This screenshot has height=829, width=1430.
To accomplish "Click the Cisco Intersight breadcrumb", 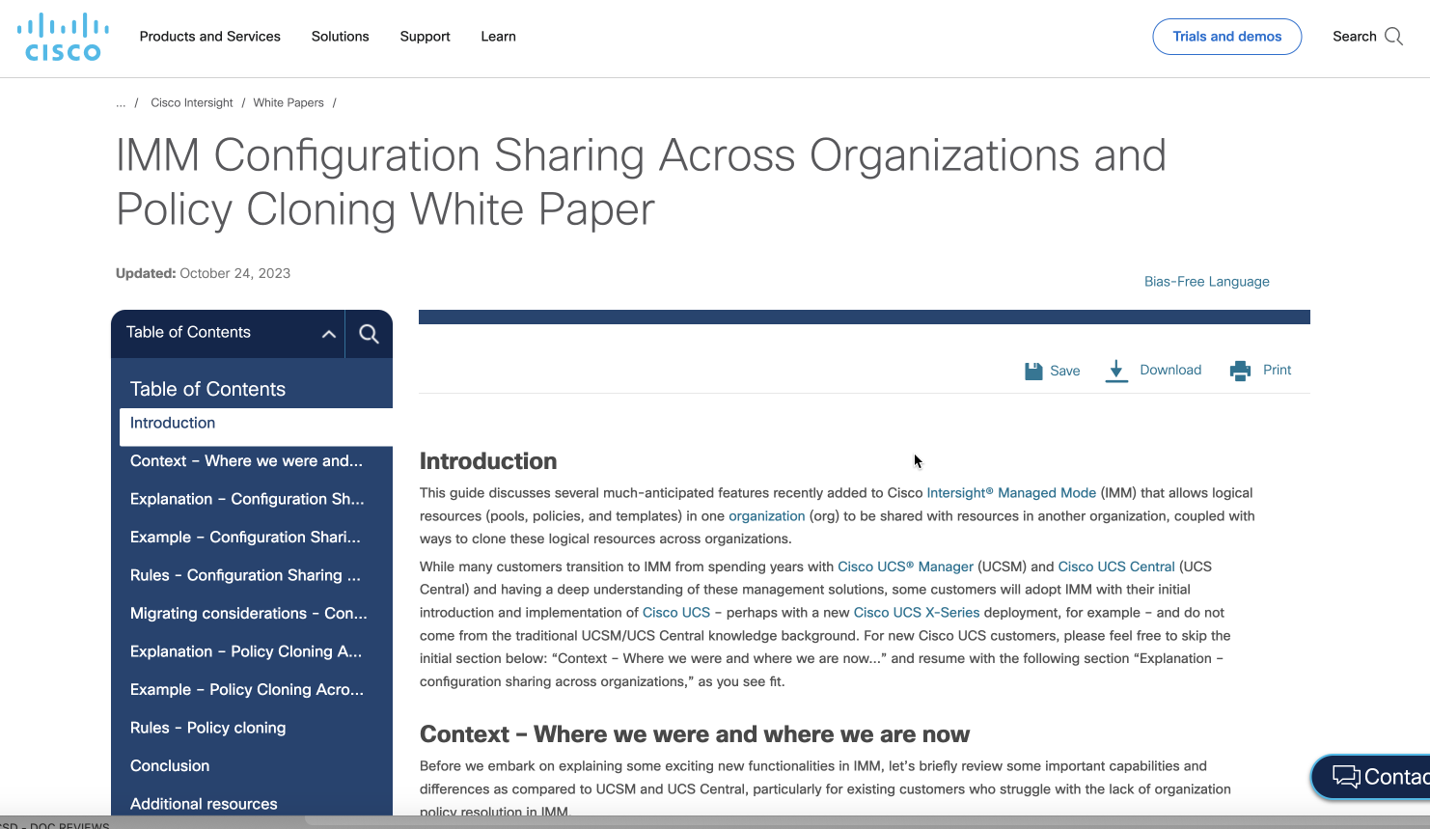I will pyautogui.click(x=191, y=102).
